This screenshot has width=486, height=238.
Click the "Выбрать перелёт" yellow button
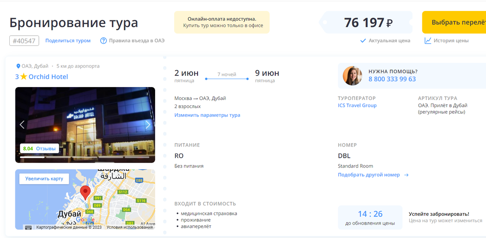coord(454,22)
